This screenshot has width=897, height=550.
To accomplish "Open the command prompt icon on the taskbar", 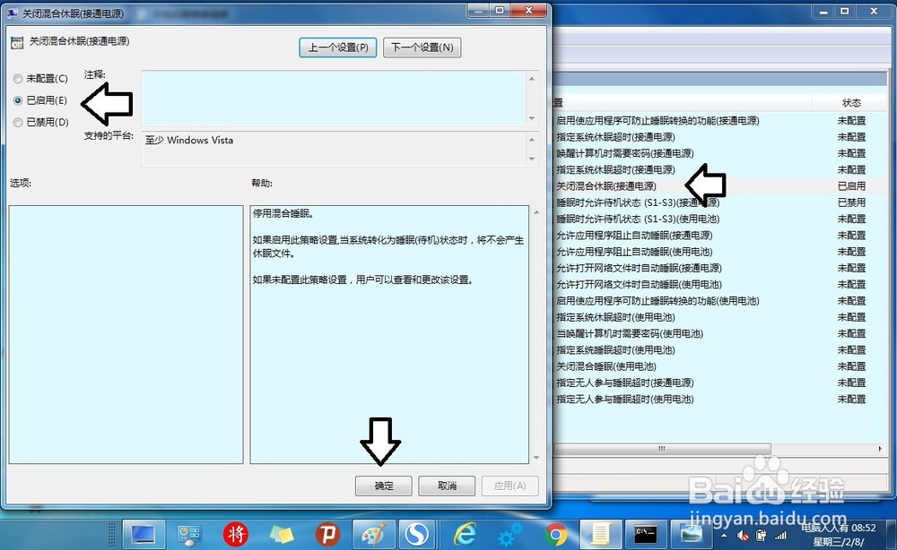I will (646, 535).
